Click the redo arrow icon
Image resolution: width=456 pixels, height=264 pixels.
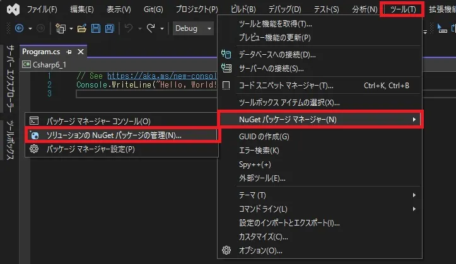pos(151,28)
